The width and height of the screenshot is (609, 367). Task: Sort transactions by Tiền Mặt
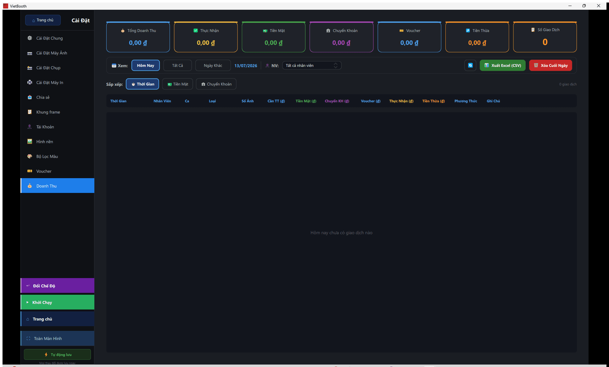tap(178, 84)
